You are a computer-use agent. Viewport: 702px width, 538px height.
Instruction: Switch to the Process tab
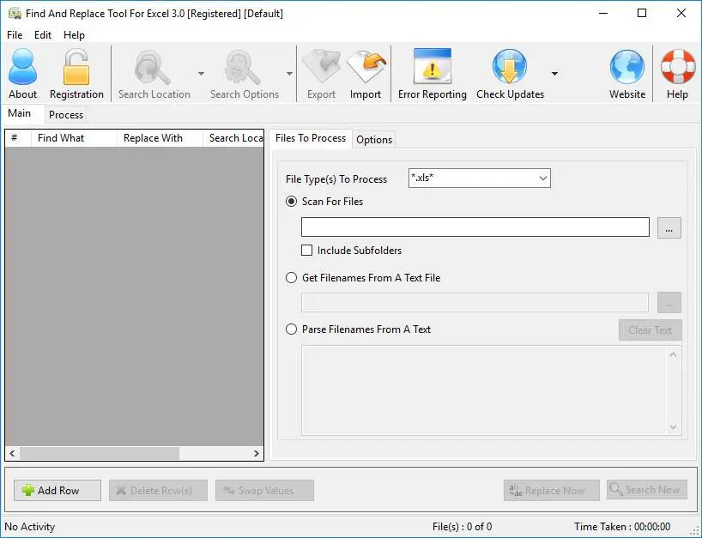(66, 115)
